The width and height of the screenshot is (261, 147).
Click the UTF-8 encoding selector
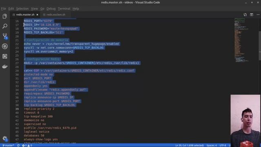[x=223, y=145]
